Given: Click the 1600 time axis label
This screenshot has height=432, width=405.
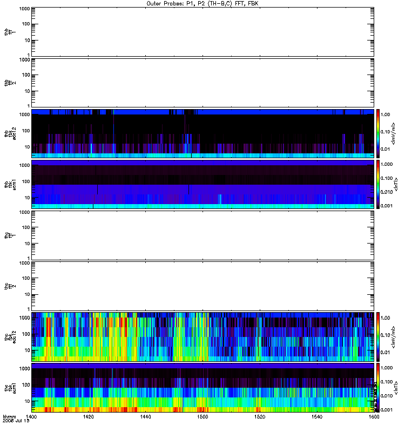Looking at the screenshot, I should tap(374, 416).
